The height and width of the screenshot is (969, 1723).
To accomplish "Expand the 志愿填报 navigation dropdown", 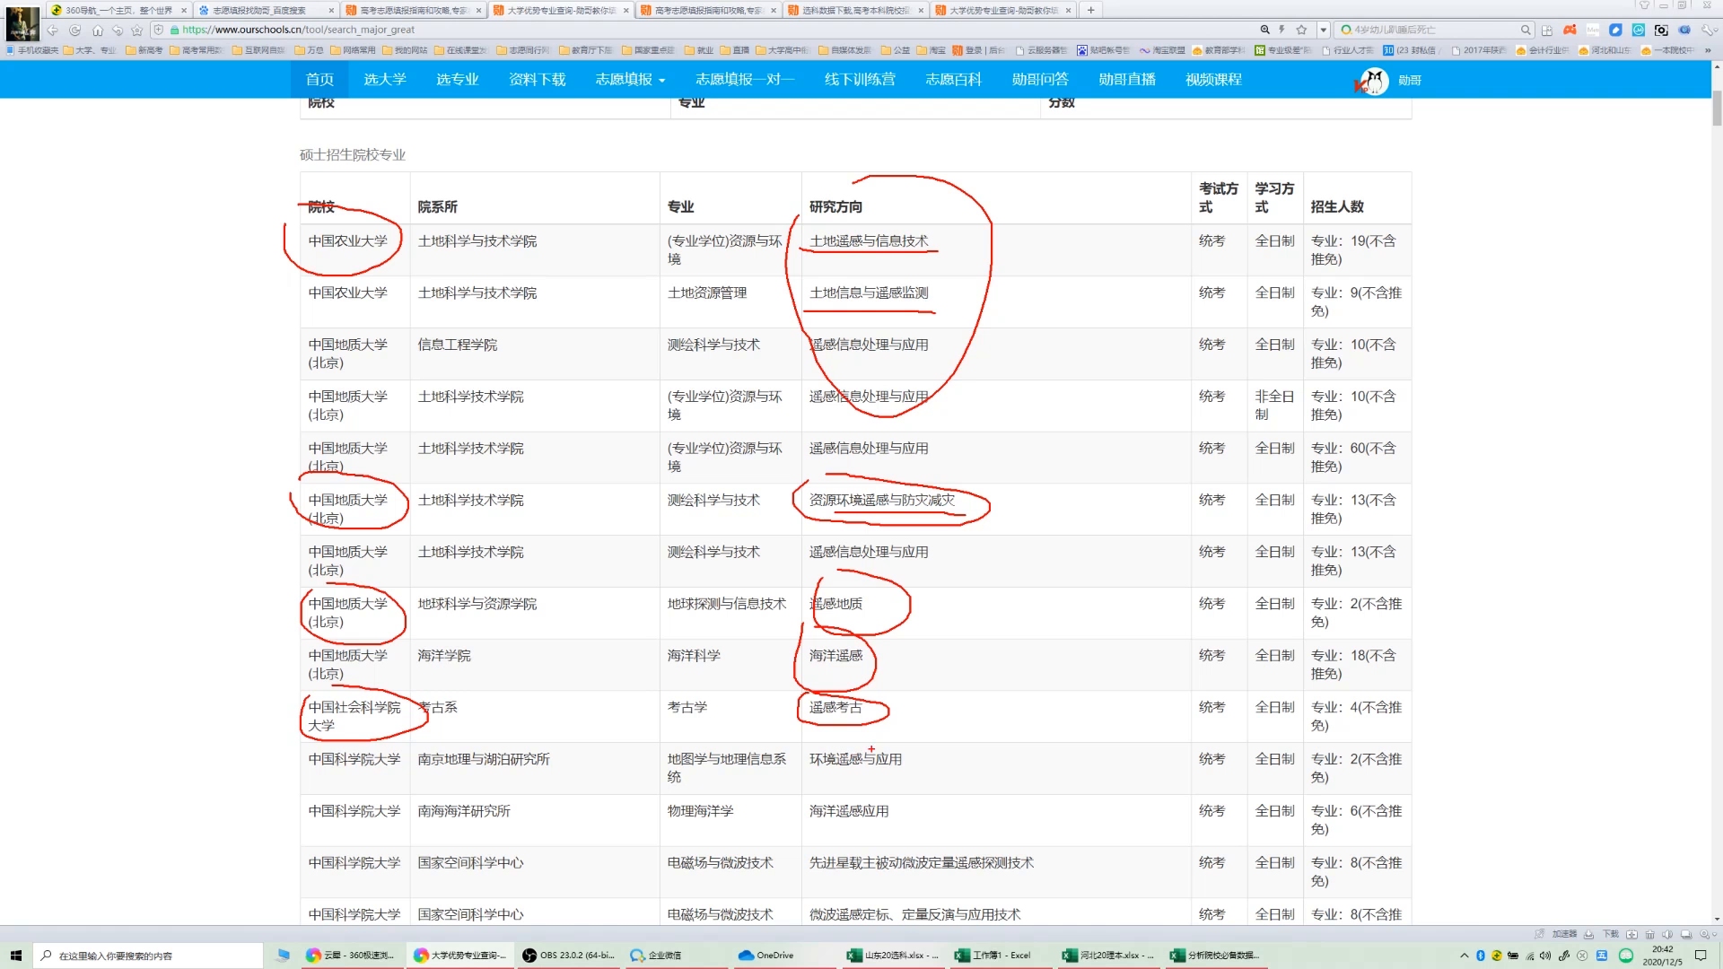I will pos(630,80).
